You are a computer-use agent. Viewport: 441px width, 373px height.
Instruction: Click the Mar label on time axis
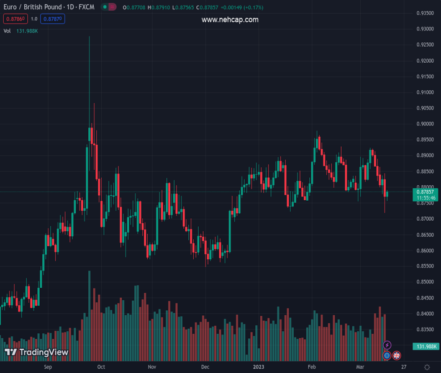pyautogui.click(x=360, y=367)
